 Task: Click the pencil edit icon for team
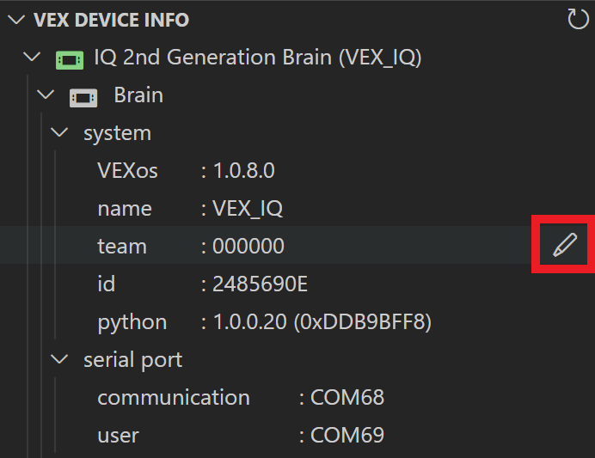(564, 246)
